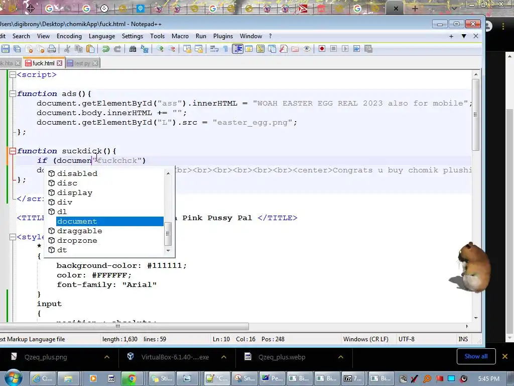The image size is (514, 386).
Task: Toggle the Show Indent Guide button
Action: pyautogui.click(x=237, y=49)
